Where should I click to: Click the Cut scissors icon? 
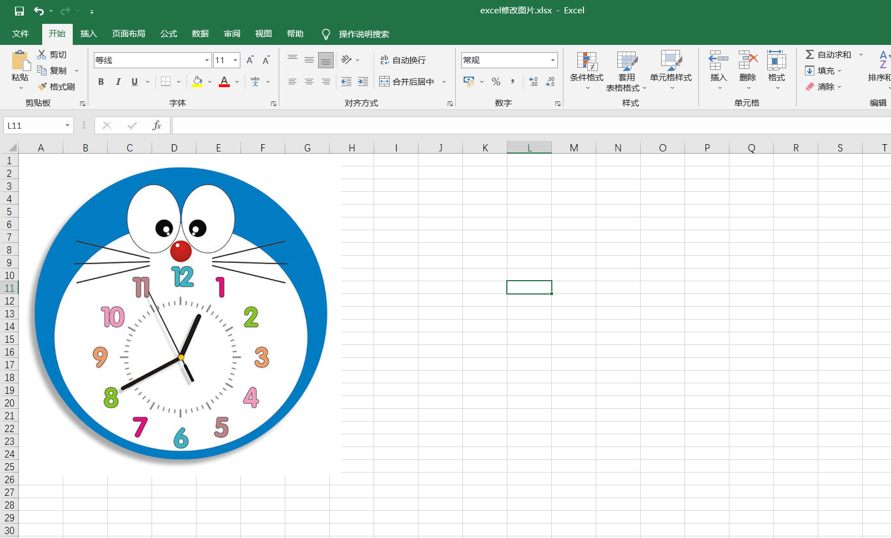click(42, 54)
